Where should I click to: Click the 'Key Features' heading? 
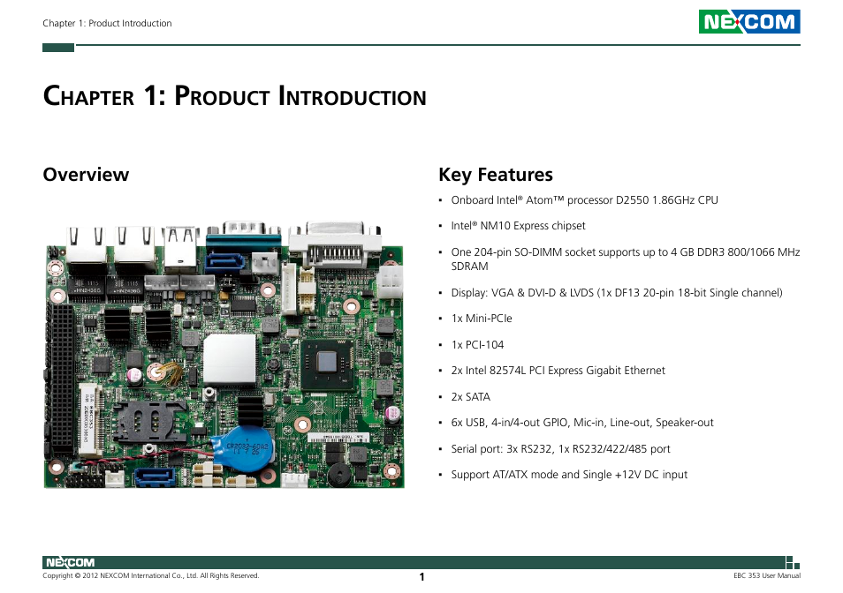coord(495,175)
